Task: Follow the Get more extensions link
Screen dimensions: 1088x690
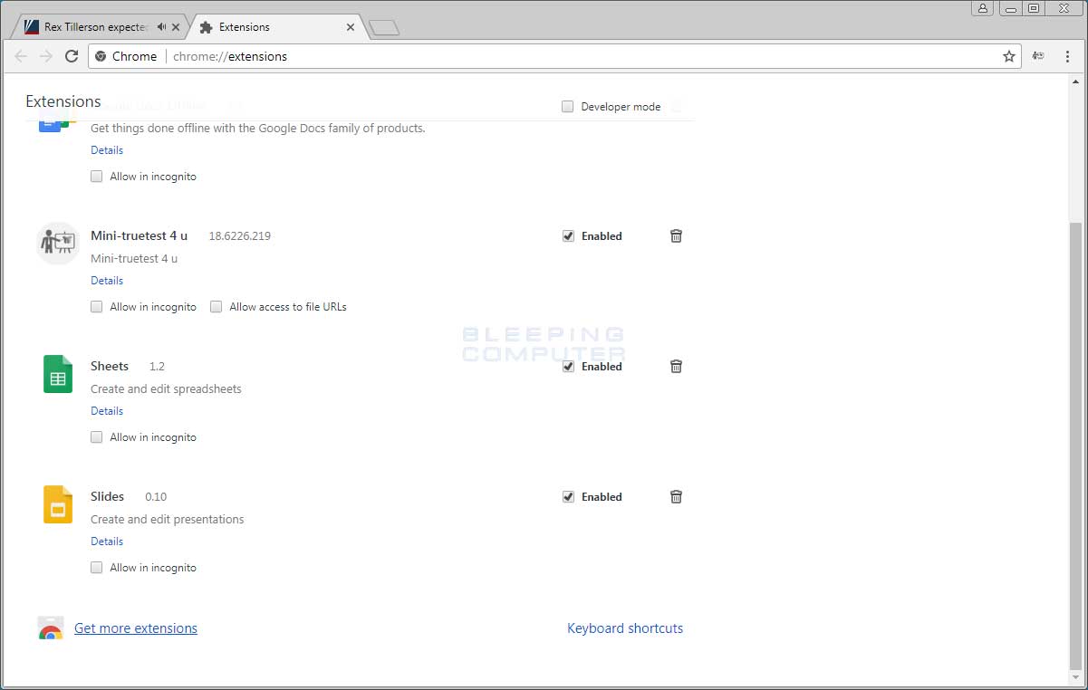Action: pos(136,628)
